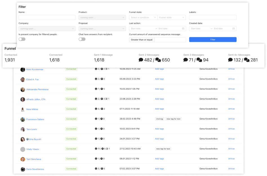The height and width of the screenshot is (176, 267).
Task: Click the Last action calendar icon
Action: pyautogui.click(x=183, y=29)
